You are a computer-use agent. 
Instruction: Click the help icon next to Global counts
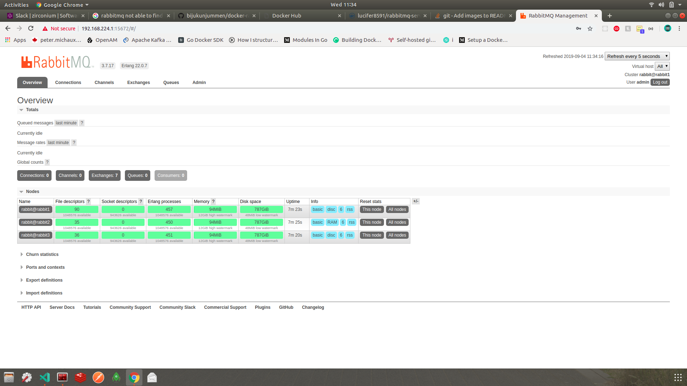[48, 162]
